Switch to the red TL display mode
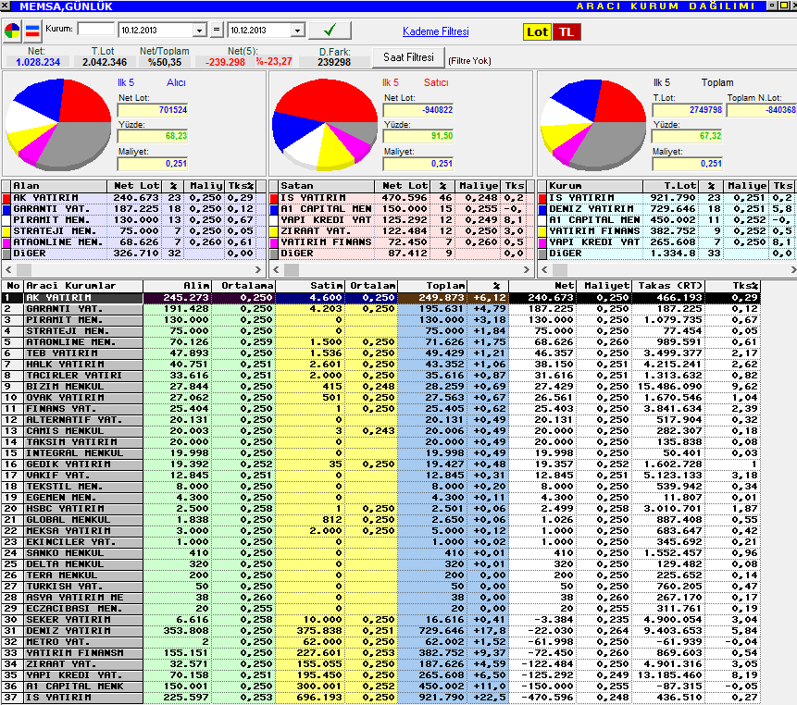Viewport: 797px width, 705px height. pyautogui.click(x=567, y=32)
